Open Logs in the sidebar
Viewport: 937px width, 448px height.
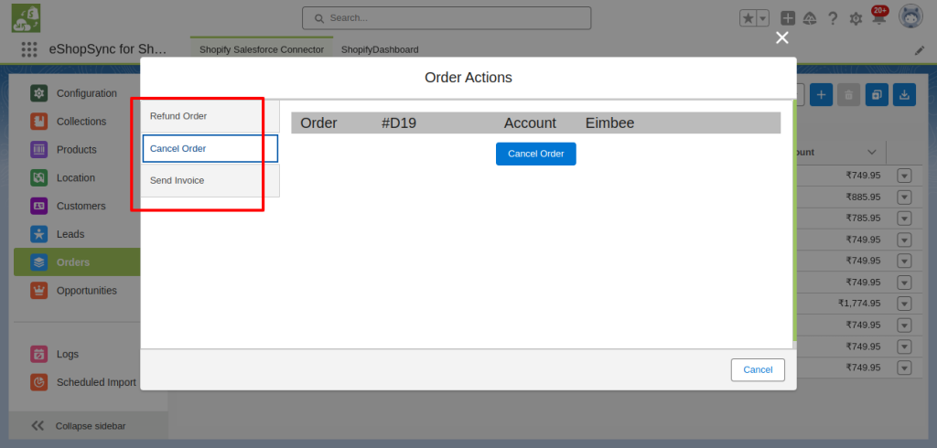[68, 354]
